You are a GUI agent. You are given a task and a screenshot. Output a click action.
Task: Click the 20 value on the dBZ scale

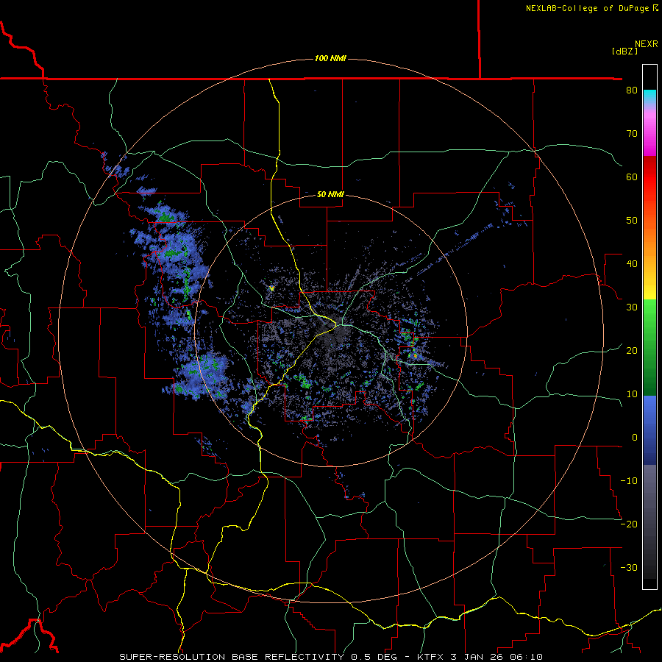coord(632,350)
